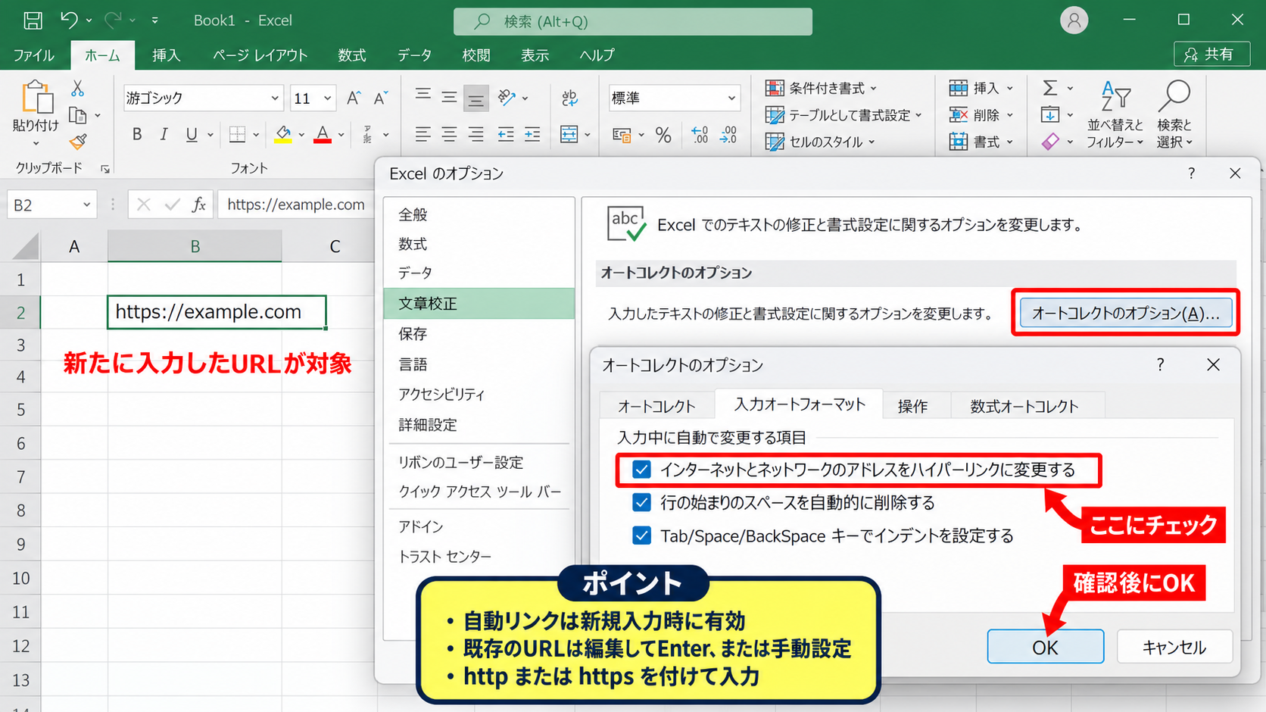
Task: Click the Format Painter brush icon
Action: [77, 142]
